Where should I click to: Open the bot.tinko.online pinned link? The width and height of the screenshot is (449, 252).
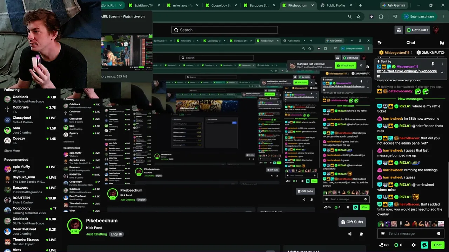[407, 73]
